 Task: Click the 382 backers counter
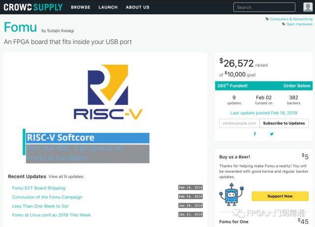[x=293, y=100]
